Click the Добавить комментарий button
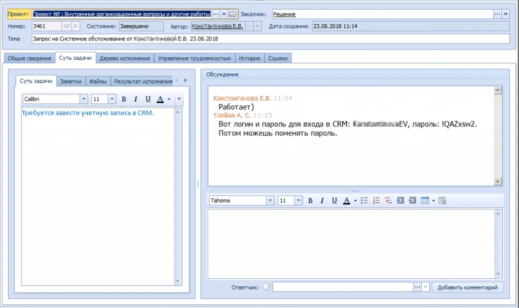The image size is (519, 308). [468, 287]
